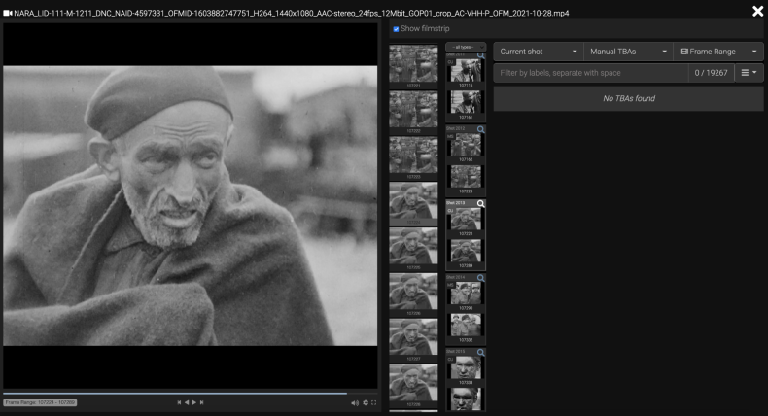Viewport: 768px width, 416px height.
Task: Click the Frame Range 107224 - 107289 badge
Action: coord(40,402)
